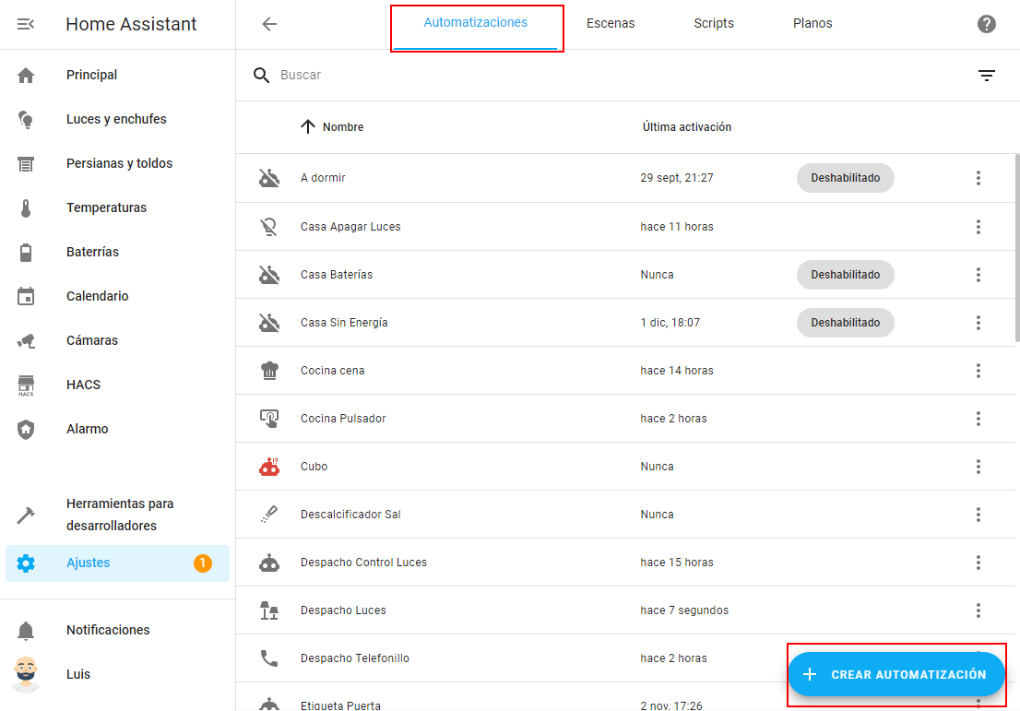The height and width of the screenshot is (711, 1020).
Task: Open Cámaras from the sidebar
Action: coord(92,340)
